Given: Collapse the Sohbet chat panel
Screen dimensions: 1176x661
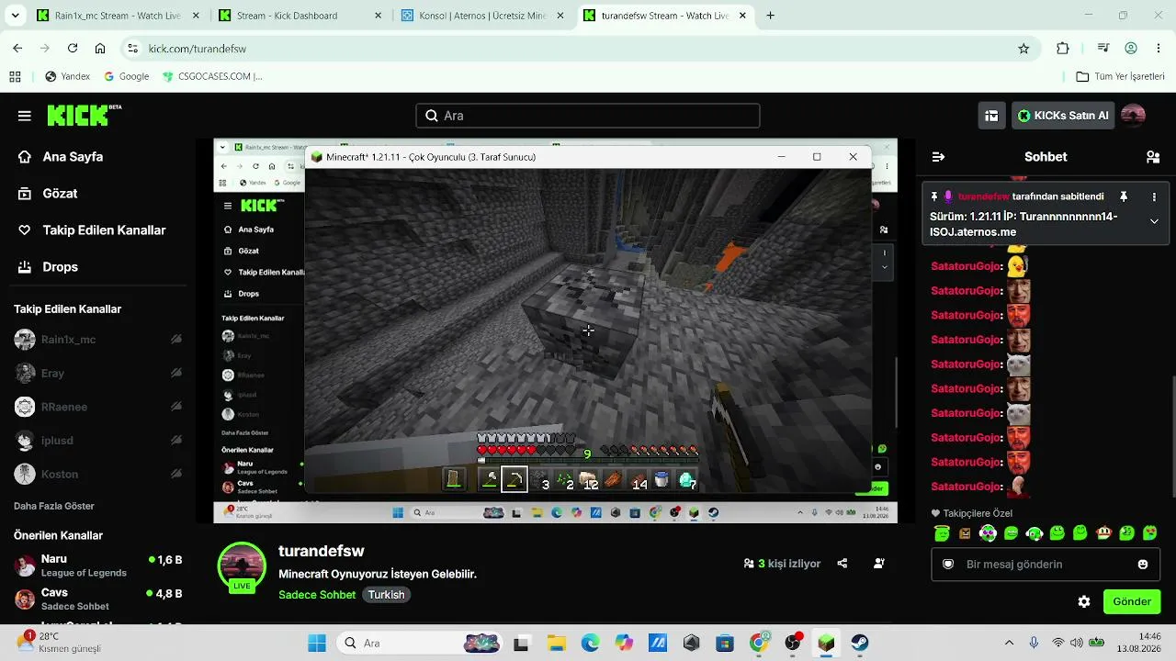Looking at the screenshot, I should tap(938, 157).
